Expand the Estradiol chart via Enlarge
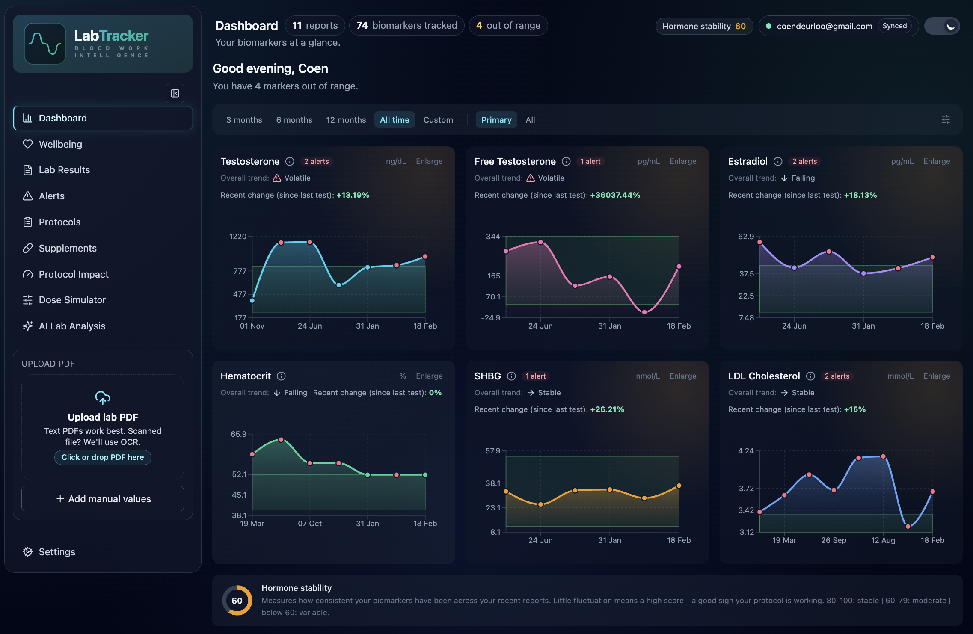 coord(936,161)
